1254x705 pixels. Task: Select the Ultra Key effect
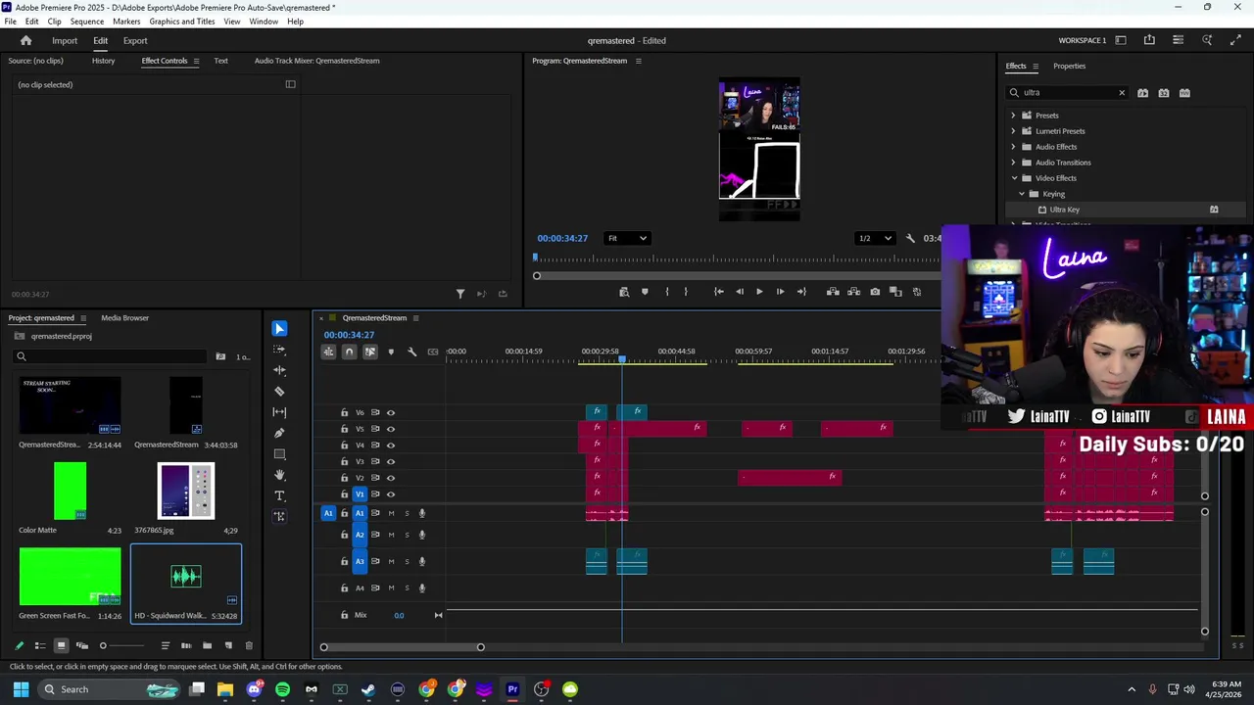(x=1064, y=210)
